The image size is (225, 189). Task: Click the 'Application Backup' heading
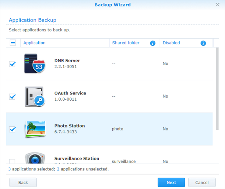(x=33, y=20)
